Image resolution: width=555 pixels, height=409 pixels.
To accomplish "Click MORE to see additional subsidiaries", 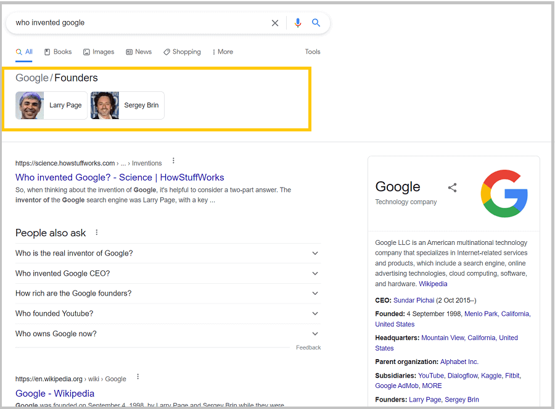I will pos(432,386).
